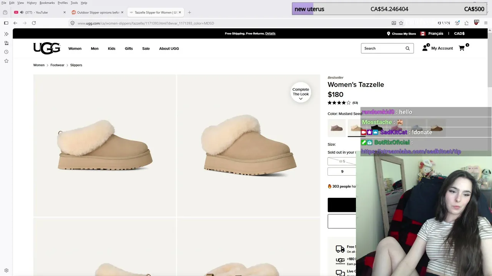Open the history clock sidebar icon
Image resolution: width=492 pixels, height=276 pixels.
(x=6, y=52)
